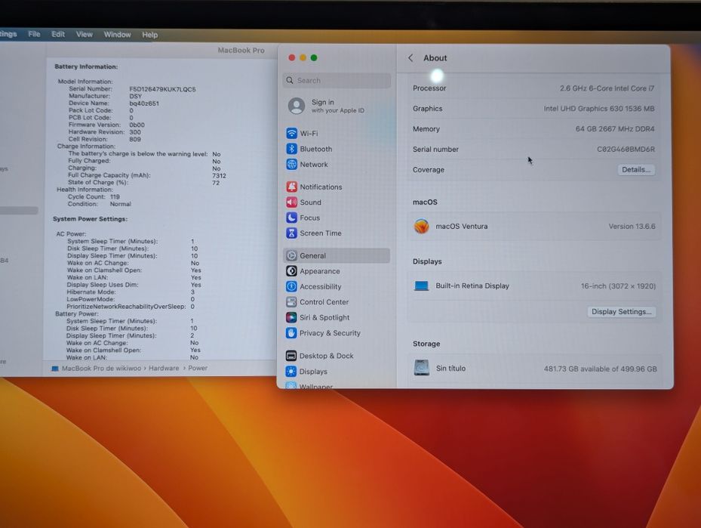Click the Apple ID avatar icon

click(x=297, y=106)
